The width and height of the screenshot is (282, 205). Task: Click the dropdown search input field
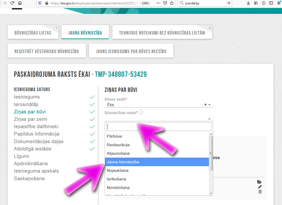coord(159,126)
